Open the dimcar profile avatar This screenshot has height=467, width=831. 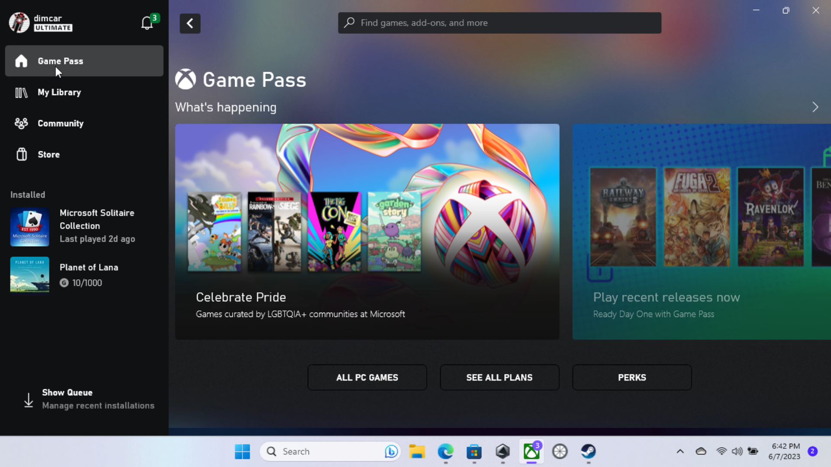(19, 22)
